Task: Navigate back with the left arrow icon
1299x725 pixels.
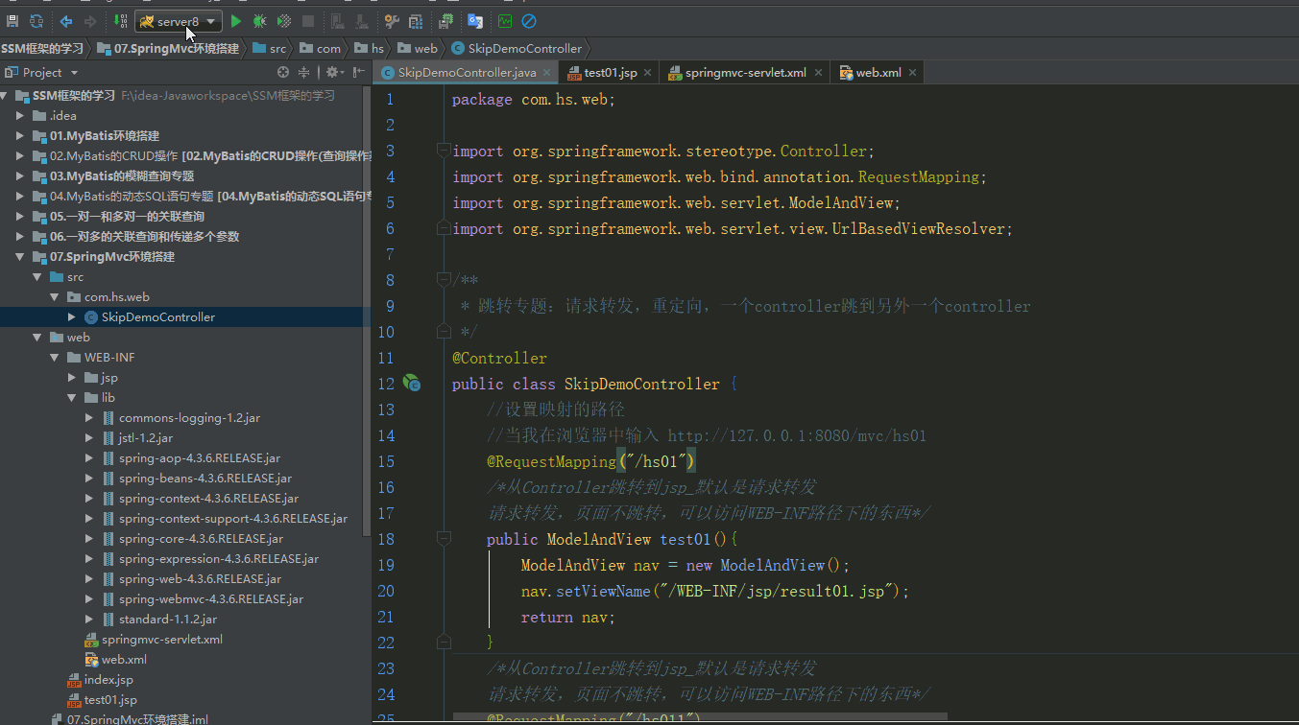Action: pos(66,21)
